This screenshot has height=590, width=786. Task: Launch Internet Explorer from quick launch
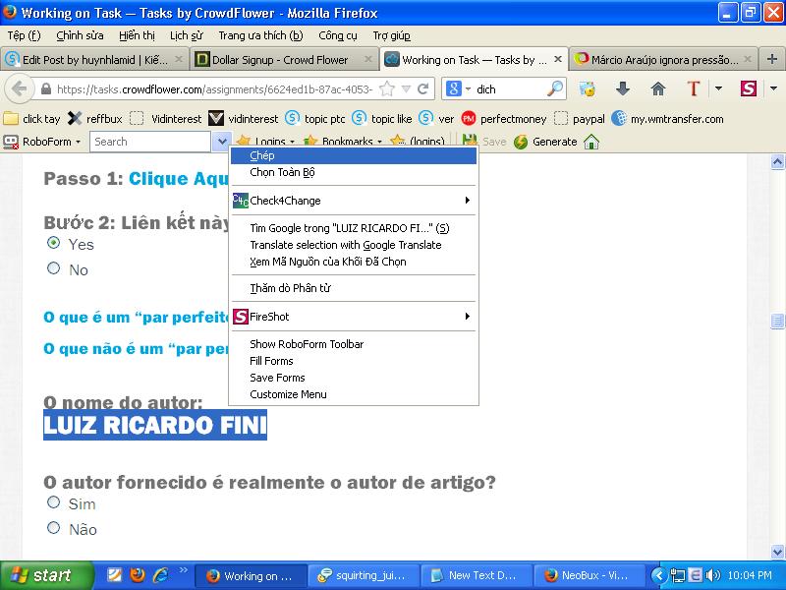pos(160,575)
